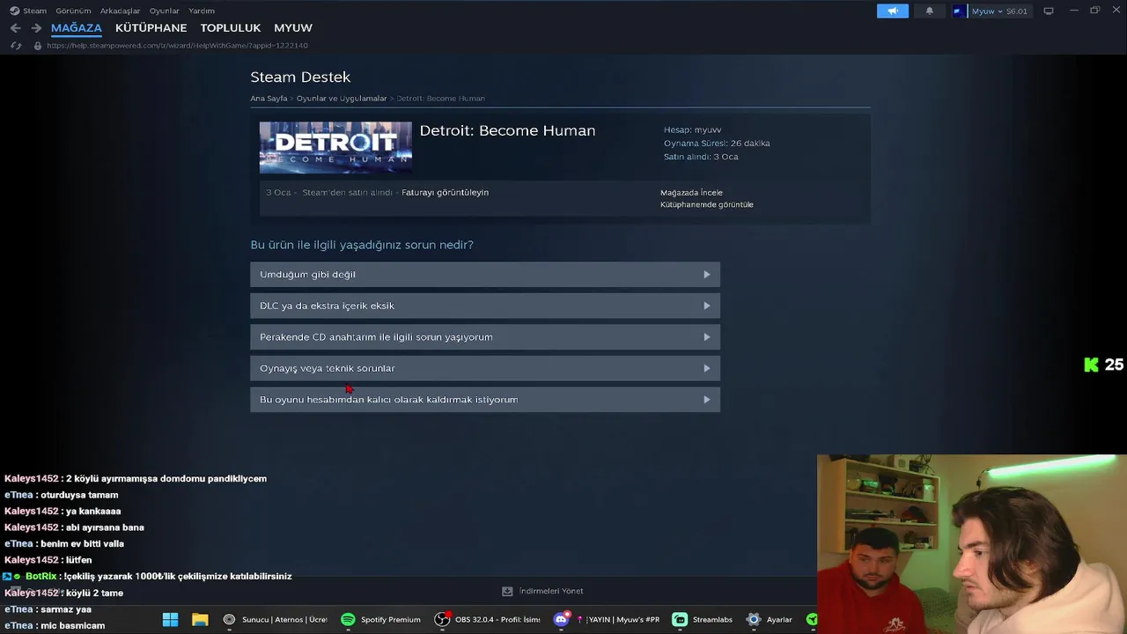Expand arrow on DLC ya da ekstra row
The width and height of the screenshot is (1127, 634).
point(706,306)
